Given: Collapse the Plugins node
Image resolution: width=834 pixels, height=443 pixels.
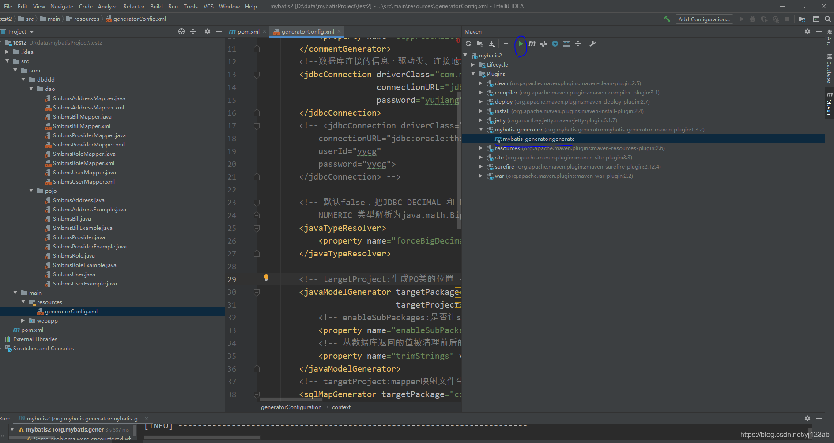Looking at the screenshot, I should point(473,74).
